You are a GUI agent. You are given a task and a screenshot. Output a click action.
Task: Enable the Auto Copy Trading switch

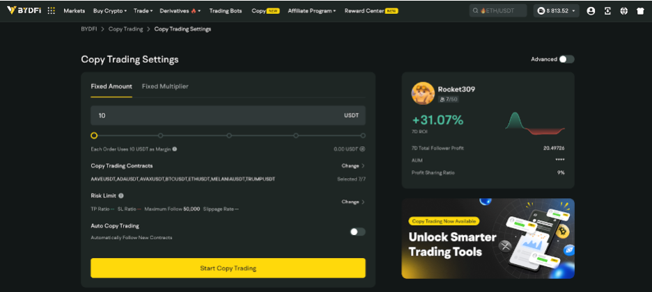[x=357, y=232]
